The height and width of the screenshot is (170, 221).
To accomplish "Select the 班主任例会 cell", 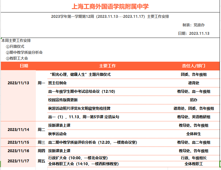I will click(x=57, y=83).
